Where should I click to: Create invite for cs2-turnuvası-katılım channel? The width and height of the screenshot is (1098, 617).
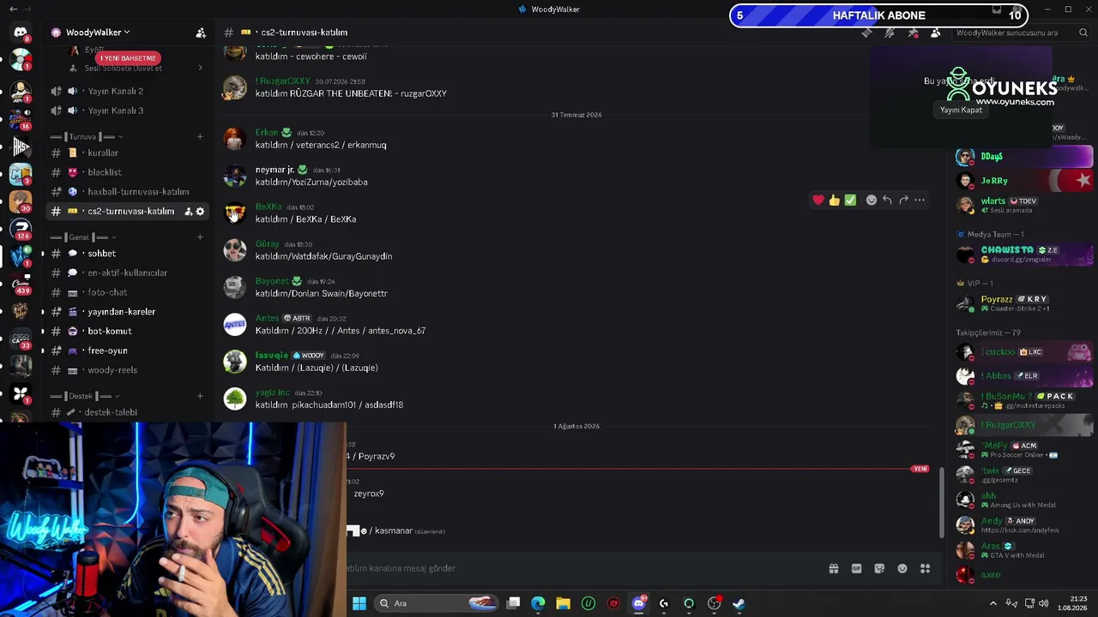188,212
